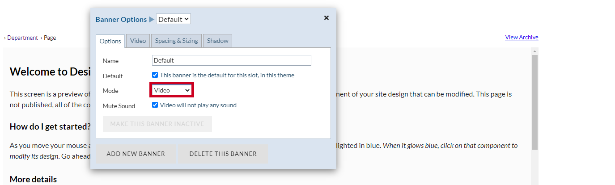The image size is (615, 185).
Task: Open the Default banner selector dropdown
Action: (x=174, y=19)
